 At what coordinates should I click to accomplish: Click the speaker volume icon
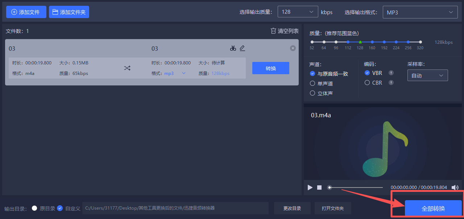pos(455,188)
